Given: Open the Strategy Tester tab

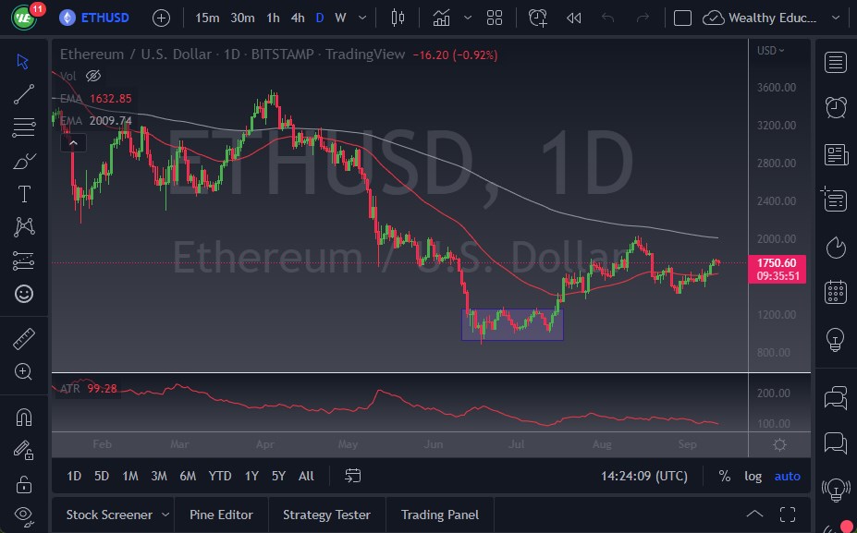Looking at the screenshot, I should click(x=326, y=515).
